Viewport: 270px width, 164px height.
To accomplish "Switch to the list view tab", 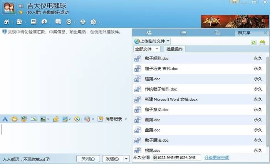I will (x=183, y=33).
